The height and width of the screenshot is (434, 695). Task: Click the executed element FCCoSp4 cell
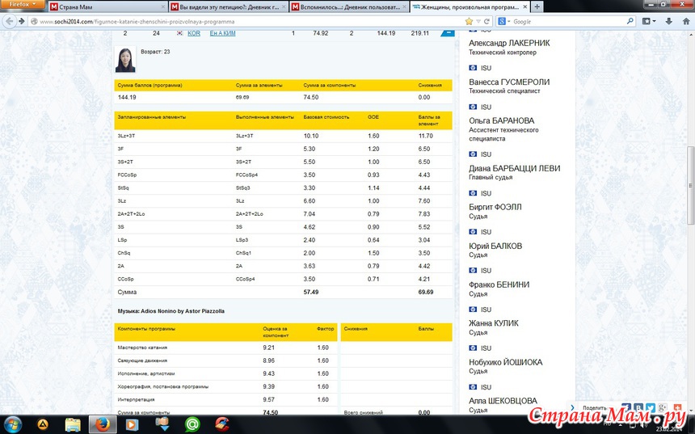click(x=246, y=175)
